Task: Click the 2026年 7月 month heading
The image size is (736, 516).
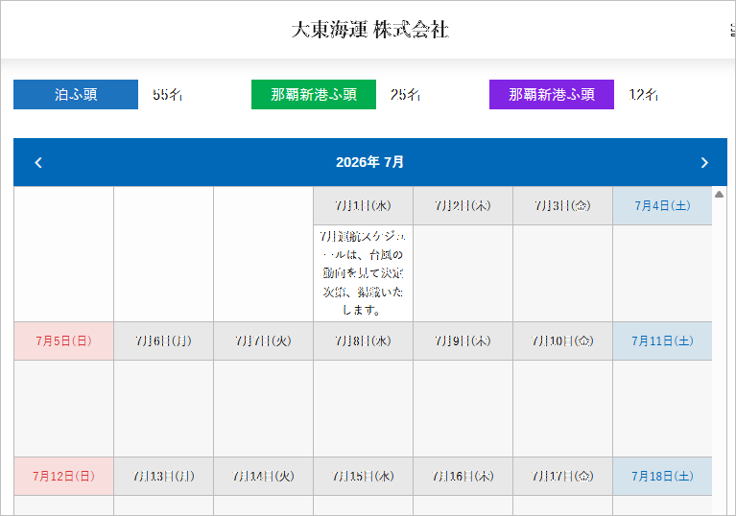Action: click(369, 162)
